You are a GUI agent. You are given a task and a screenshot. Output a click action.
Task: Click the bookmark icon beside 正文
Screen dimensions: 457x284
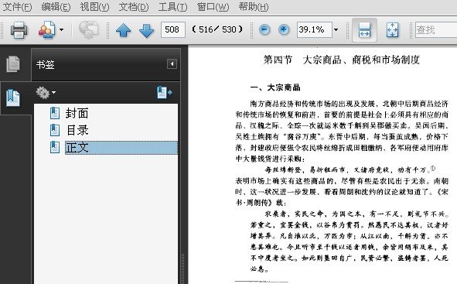(55, 147)
